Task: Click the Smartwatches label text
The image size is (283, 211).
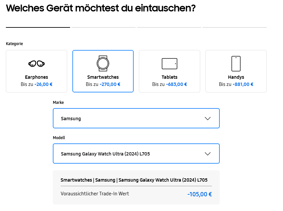Action: coord(103,77)
